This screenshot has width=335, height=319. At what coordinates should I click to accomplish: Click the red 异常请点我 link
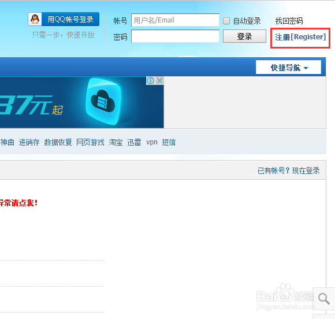[19, 203]
